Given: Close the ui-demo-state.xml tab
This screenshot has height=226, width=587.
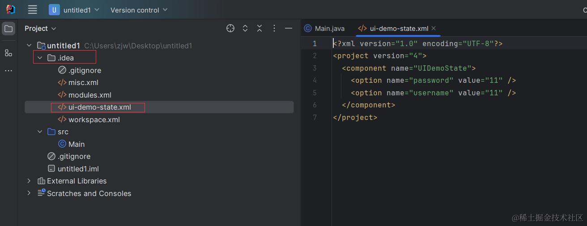Looking at the screenshot, I should (x=434, y=28).
